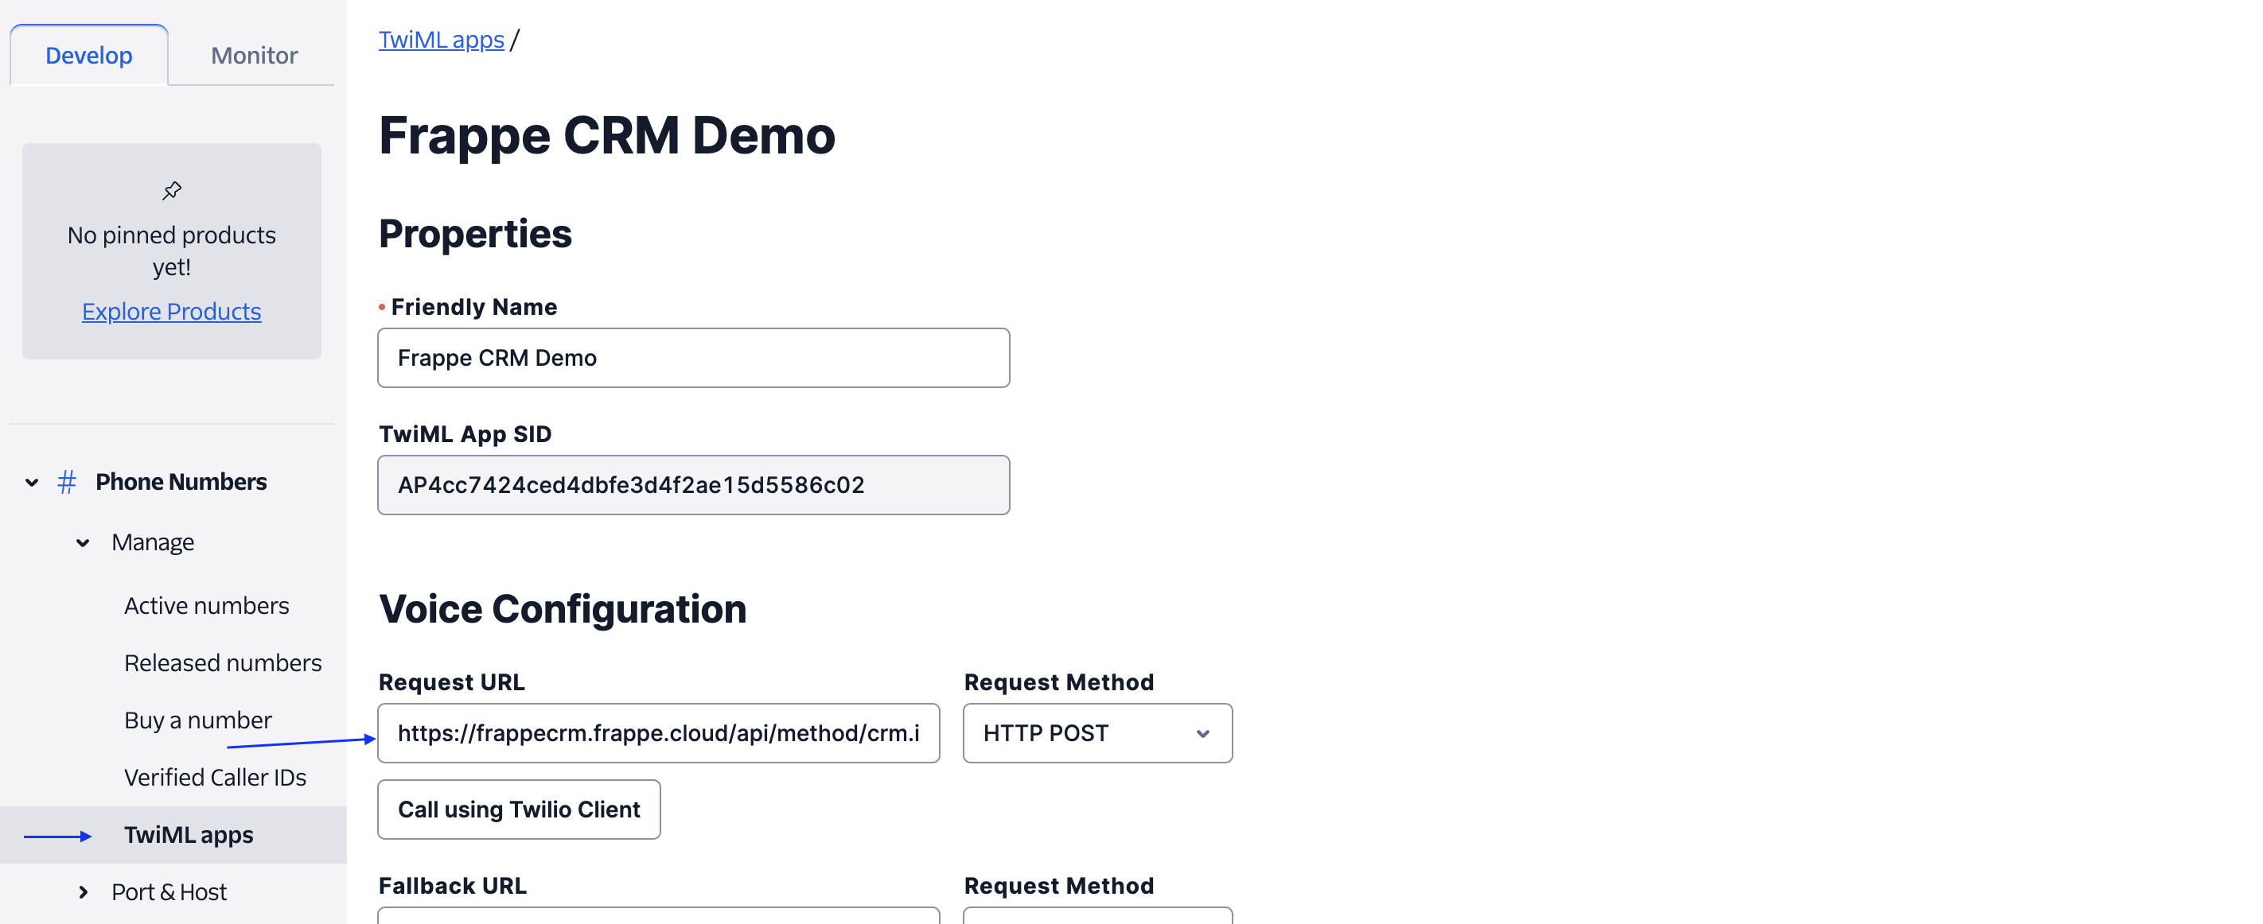The width and height of the screenshot is (2263, 924).
Task: Open Active numbers in the sidebar
Action: [206, 605]
